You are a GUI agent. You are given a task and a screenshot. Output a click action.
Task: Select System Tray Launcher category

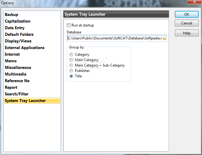tap(32, 101)
